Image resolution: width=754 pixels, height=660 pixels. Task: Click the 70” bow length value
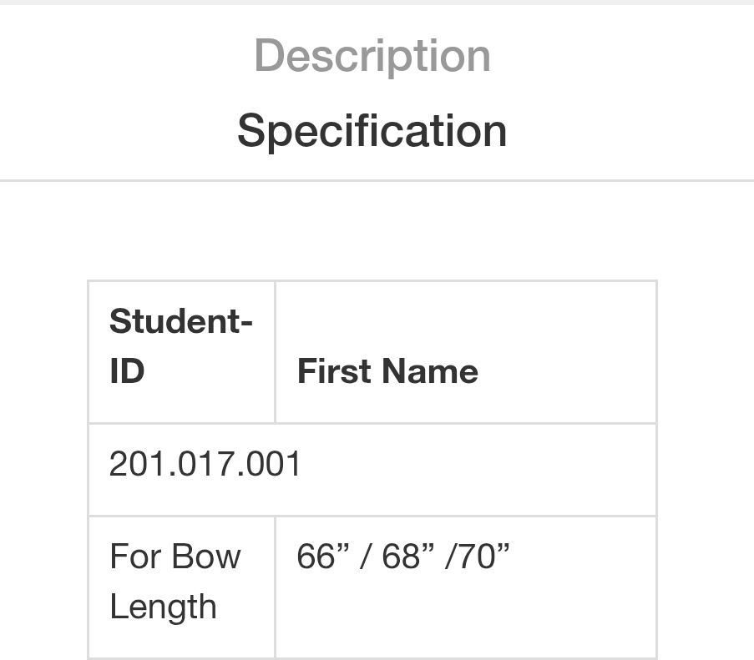pos(481,557)
